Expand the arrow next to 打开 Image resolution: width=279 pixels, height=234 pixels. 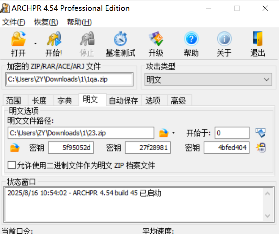36,44
